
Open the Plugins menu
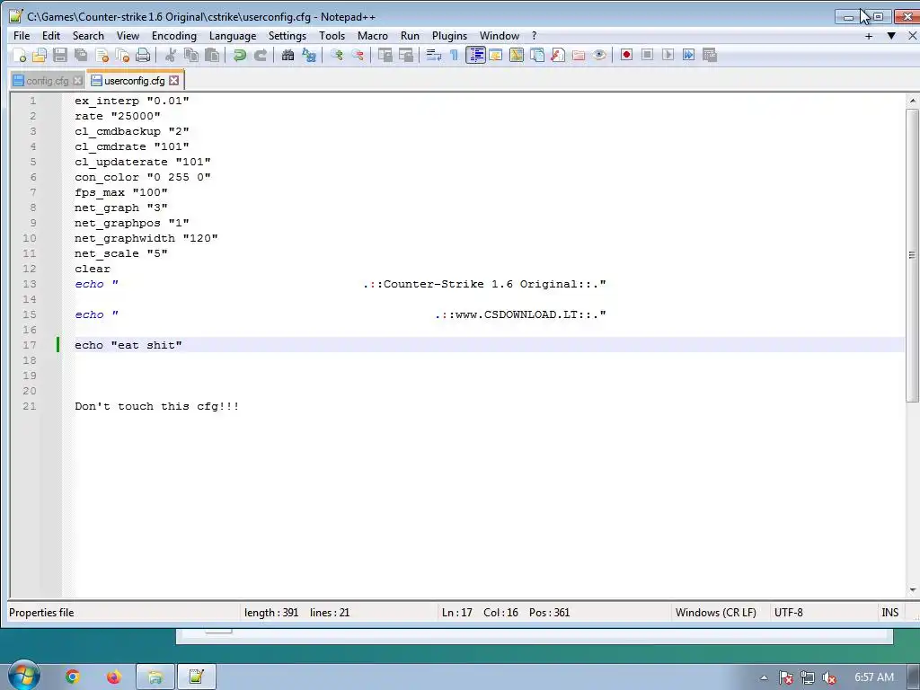450,36
